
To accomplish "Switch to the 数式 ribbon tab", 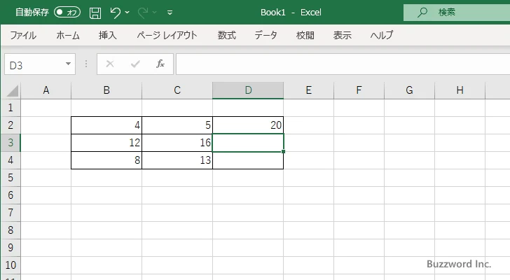I will (226, 35).
